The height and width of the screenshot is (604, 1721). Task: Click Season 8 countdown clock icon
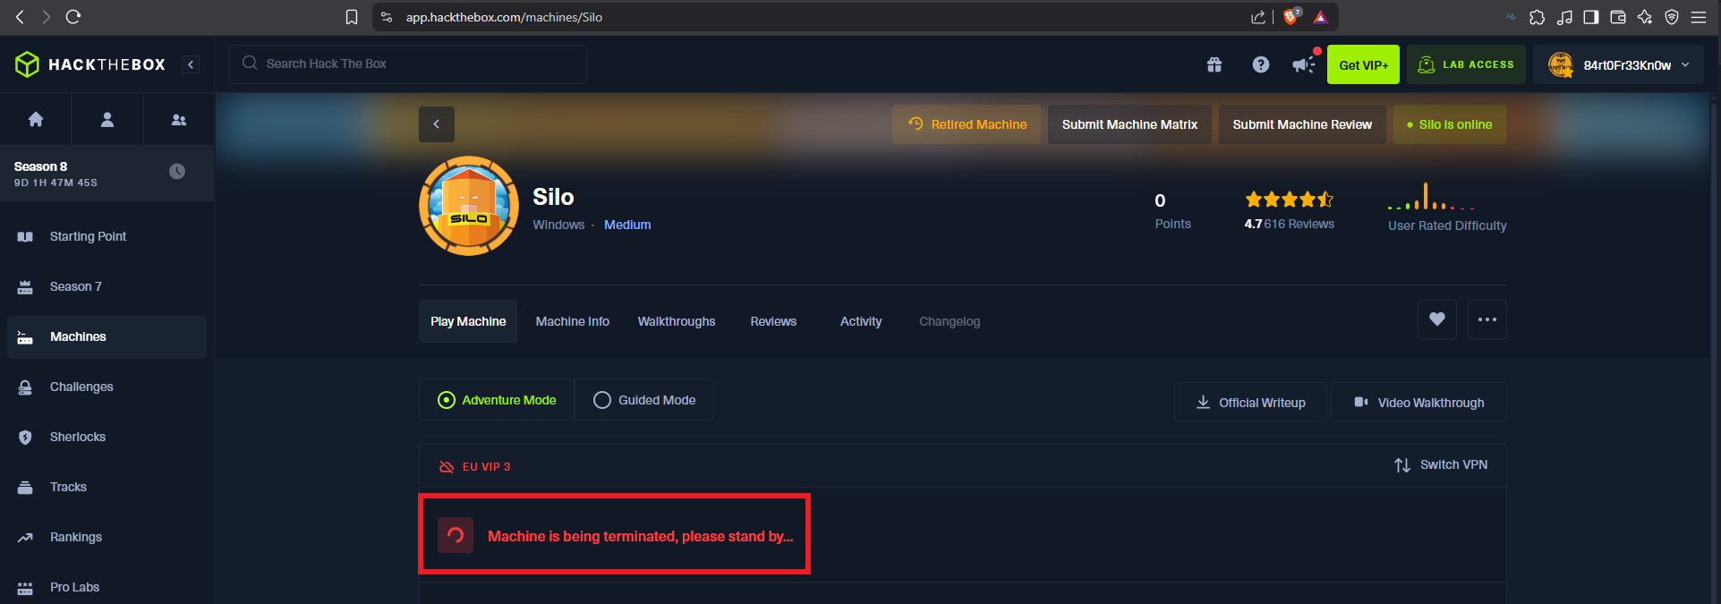[x=177, y=171]
